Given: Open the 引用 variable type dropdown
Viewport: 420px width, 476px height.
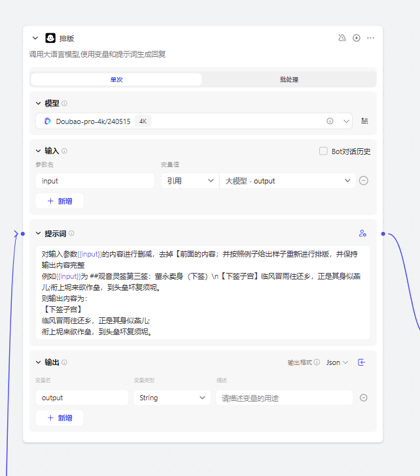Looking at the screenshot, I should [x=190, y=181].
